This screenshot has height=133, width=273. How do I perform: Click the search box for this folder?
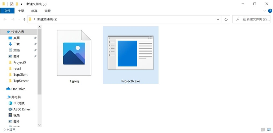point(252,19)
